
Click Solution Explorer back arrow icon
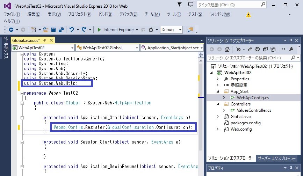point(212,49)
